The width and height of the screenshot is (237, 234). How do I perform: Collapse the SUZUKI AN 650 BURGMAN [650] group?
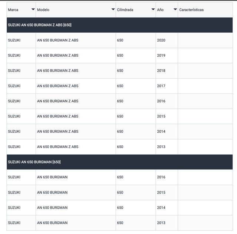tap(34, 162)
